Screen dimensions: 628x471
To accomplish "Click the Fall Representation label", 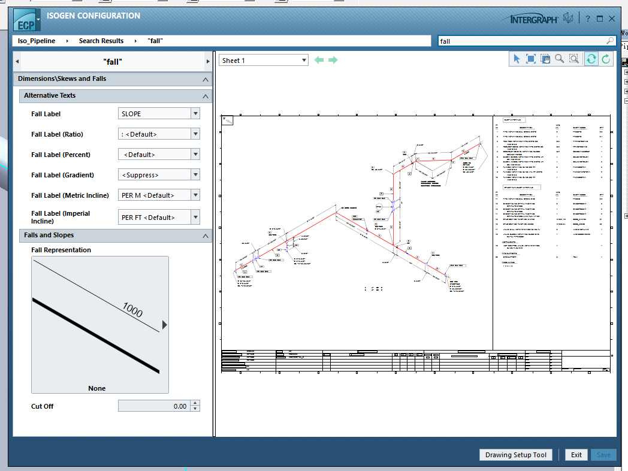I will pyautogui.click(x=61, y=250).
